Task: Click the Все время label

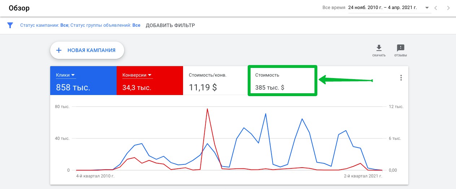Action: coord(333,8)
